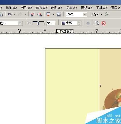The width and height of the screenshot is (121, 124).
Task: Click the Import icon
Action: (x=33, y=14)
